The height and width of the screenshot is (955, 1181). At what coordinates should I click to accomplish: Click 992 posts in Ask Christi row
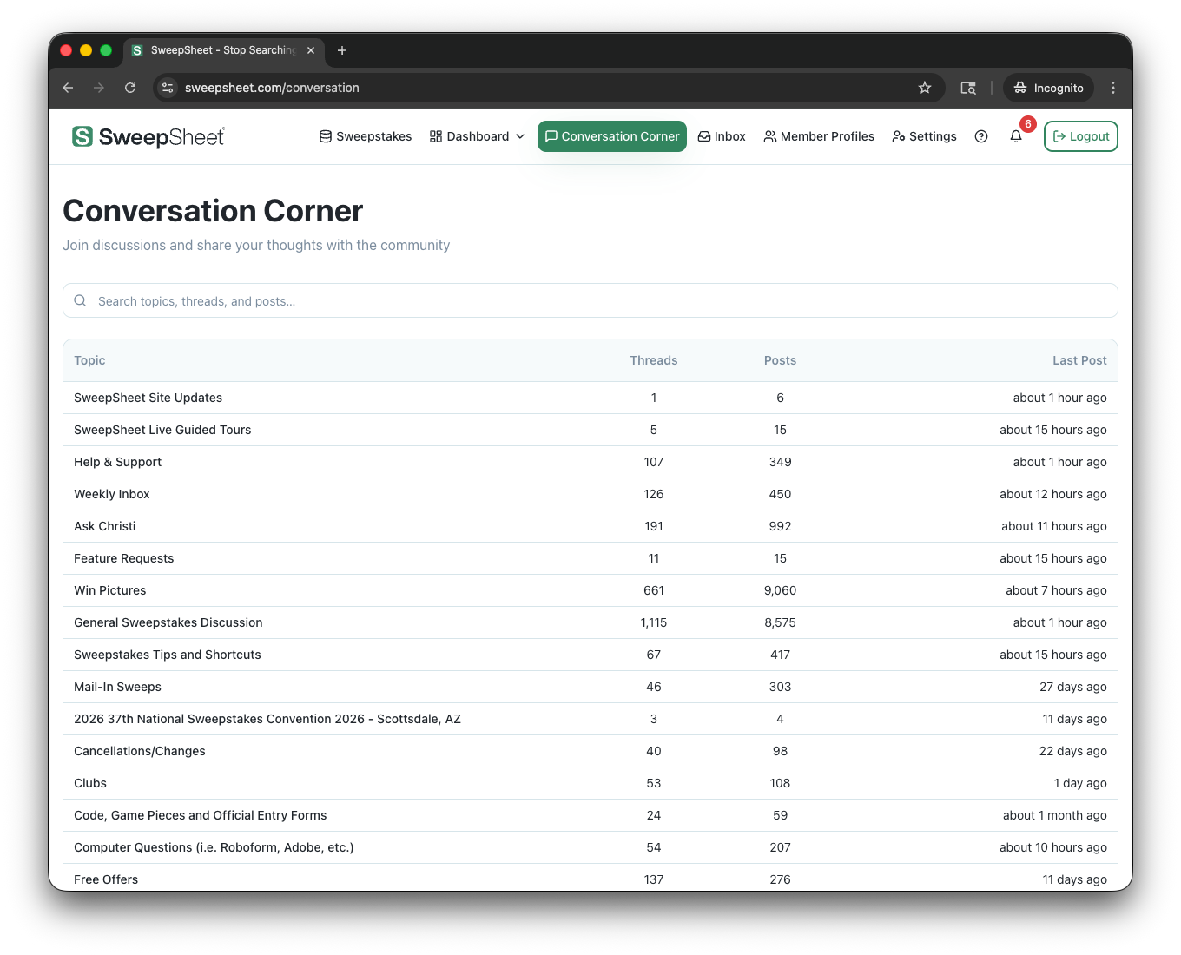click(780, 526)
